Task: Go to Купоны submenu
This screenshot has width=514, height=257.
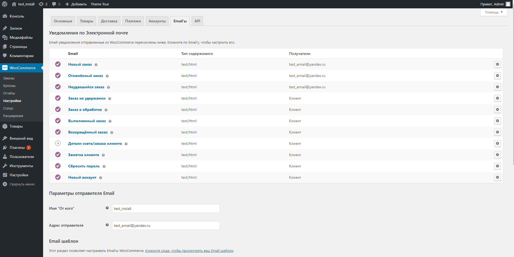Action: point(9,86)
